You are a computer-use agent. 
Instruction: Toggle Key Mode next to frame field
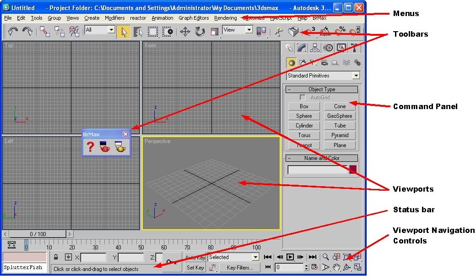268,267
